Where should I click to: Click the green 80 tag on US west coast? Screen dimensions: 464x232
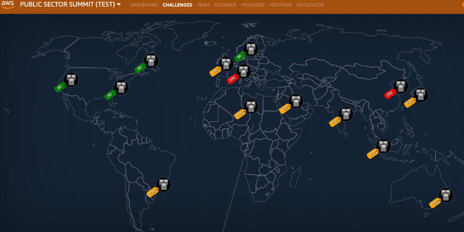pyautogui.click(x=60, y=87)
